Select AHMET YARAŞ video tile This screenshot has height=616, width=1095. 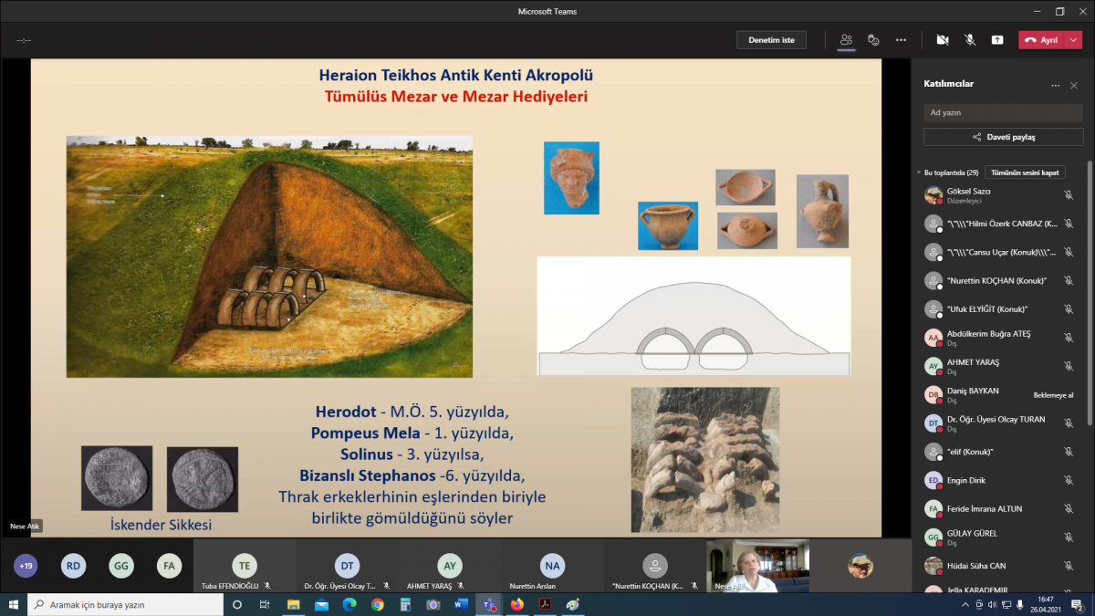point(449,566)
